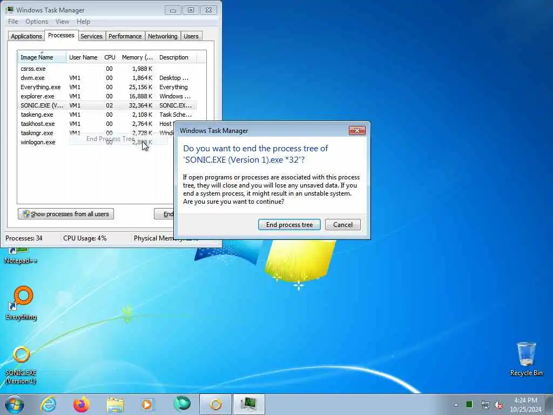553x415 pixels.
Task: Select the explorer.exe process row
Action: pyautogui.click(x=107, y=96)
